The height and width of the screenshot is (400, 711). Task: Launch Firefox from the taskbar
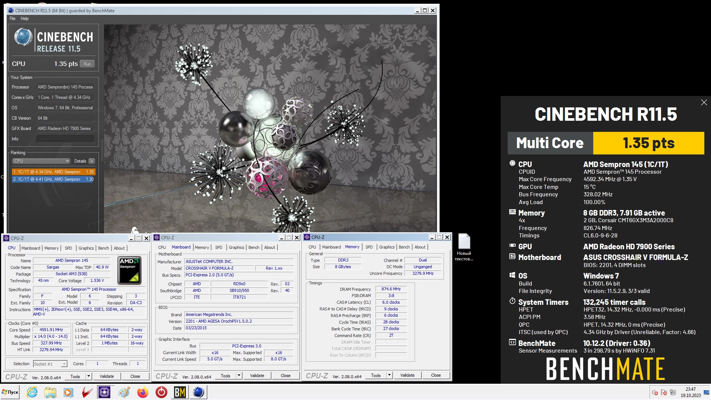point(143,392)
